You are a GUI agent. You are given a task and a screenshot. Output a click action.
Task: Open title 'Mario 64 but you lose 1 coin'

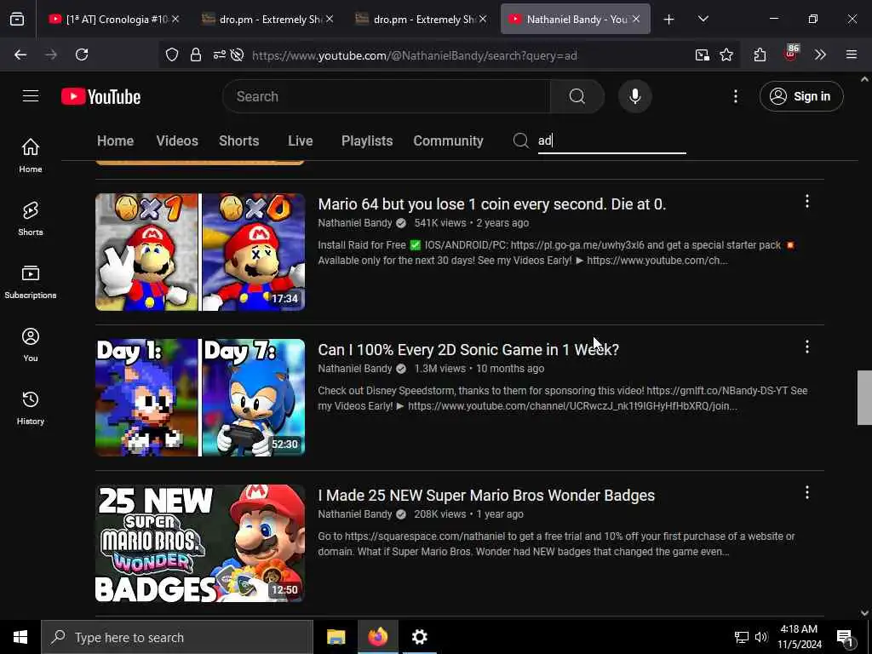coord(491,204)
